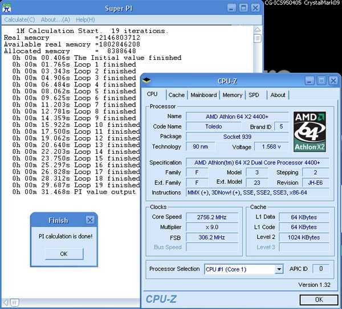The height and width of the screenshot is (309, 342).
Task: Click the APIC ID value 0
Action: 321,269
